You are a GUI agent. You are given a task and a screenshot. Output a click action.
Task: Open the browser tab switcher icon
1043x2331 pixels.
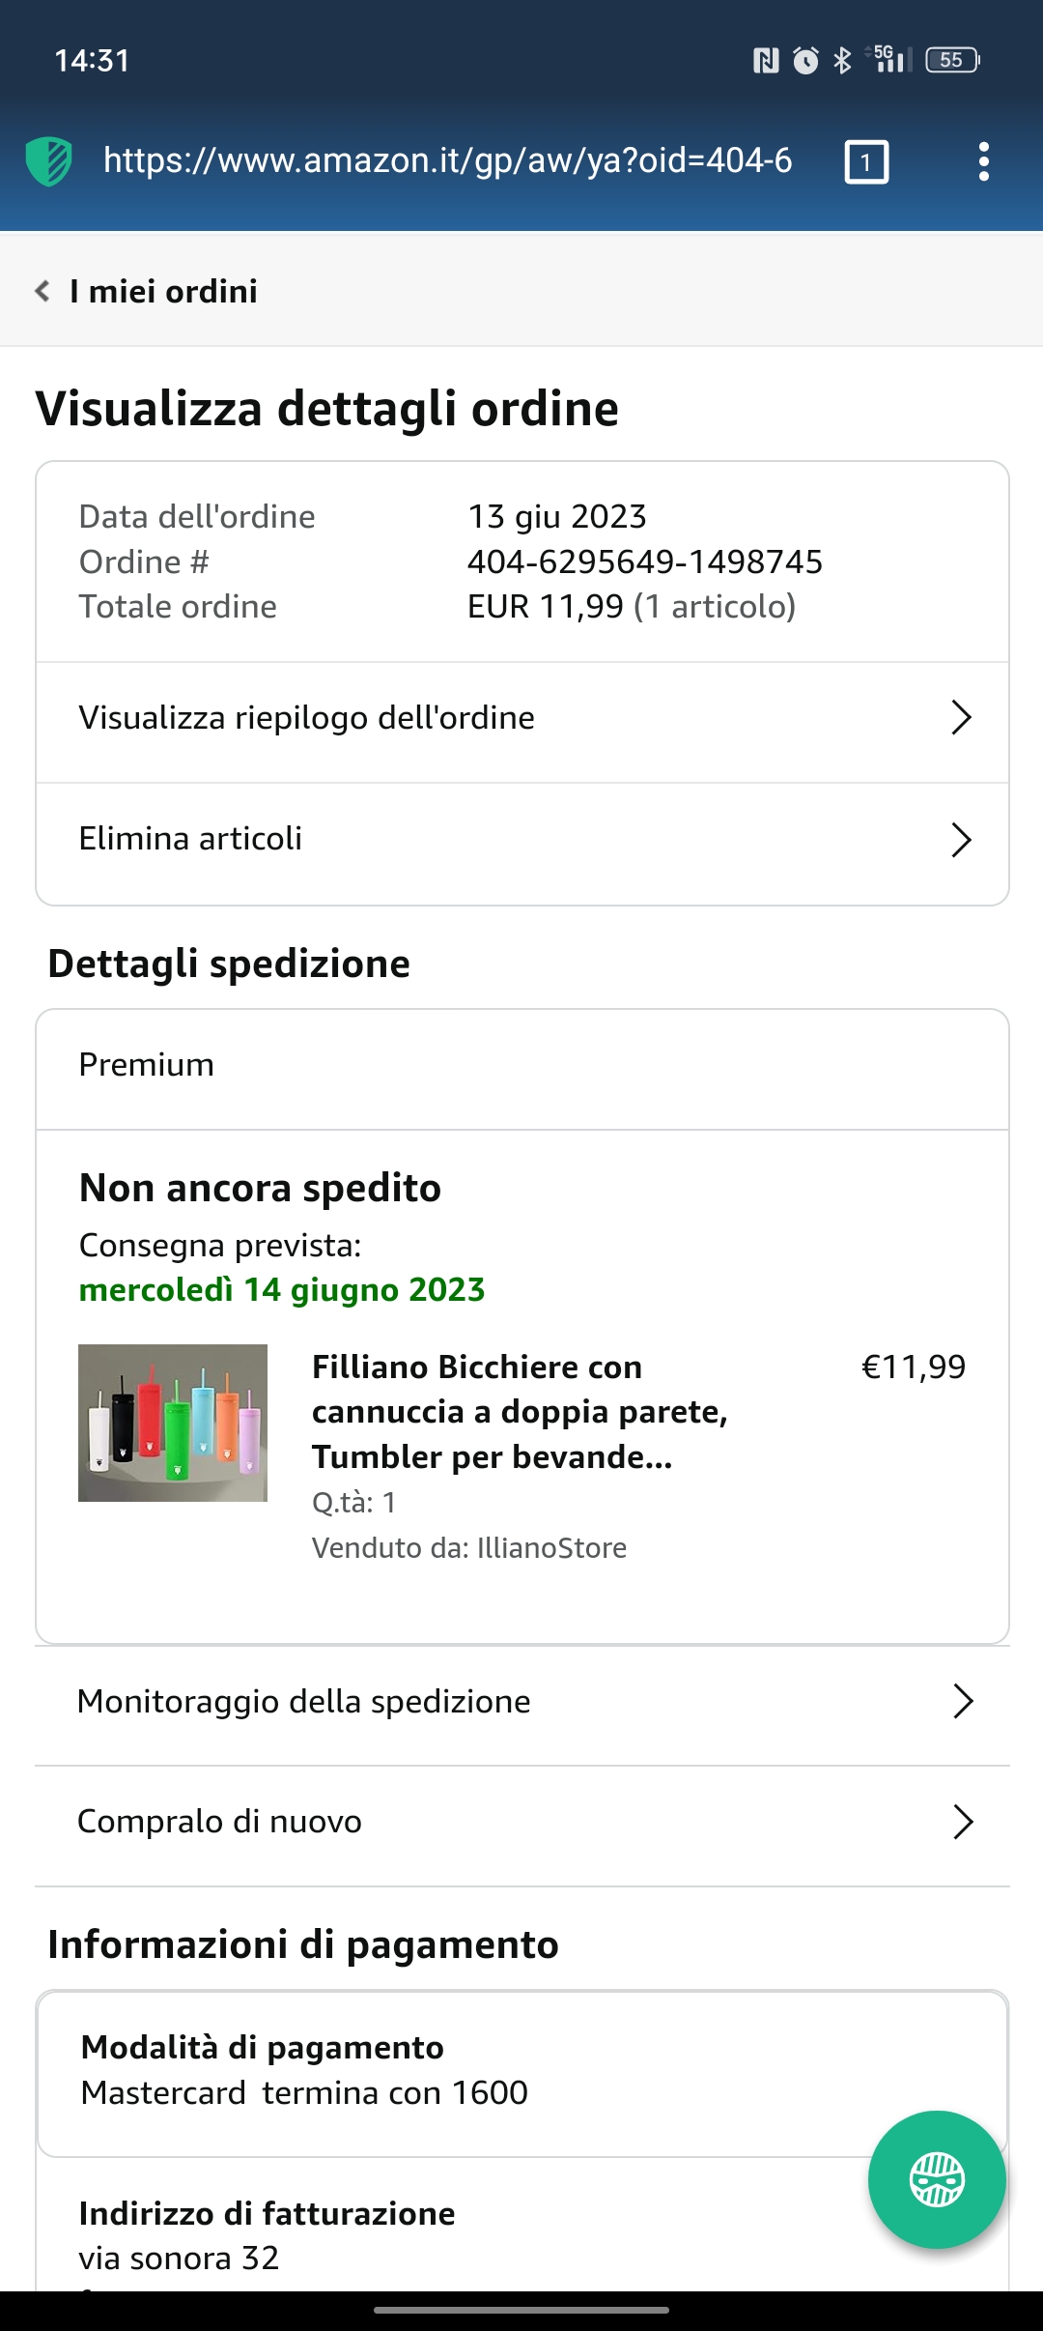(x=866, y=161)
